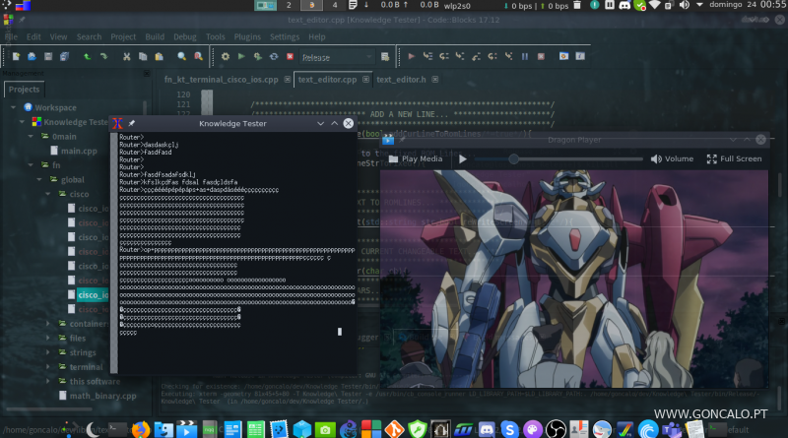Click the Next line debug icon
788x438 pixels.
tap(444, 56)
